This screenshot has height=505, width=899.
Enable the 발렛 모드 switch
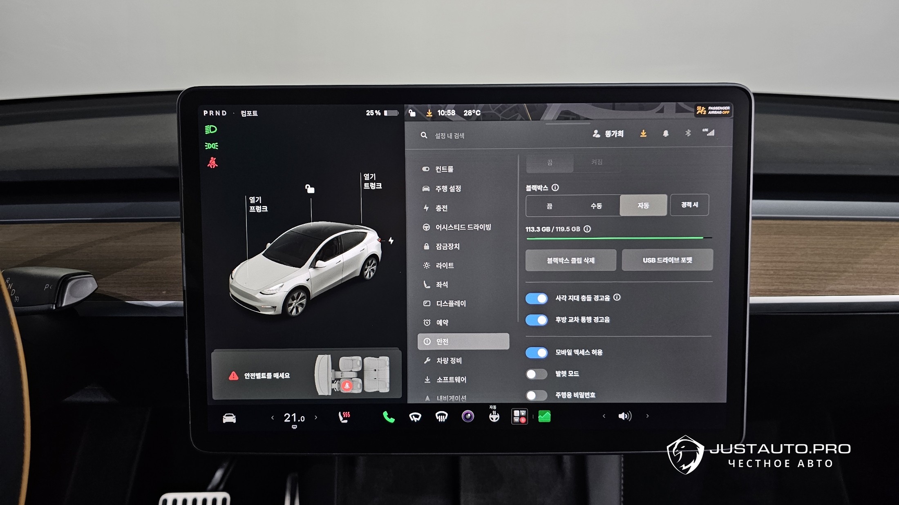point(537,374)
